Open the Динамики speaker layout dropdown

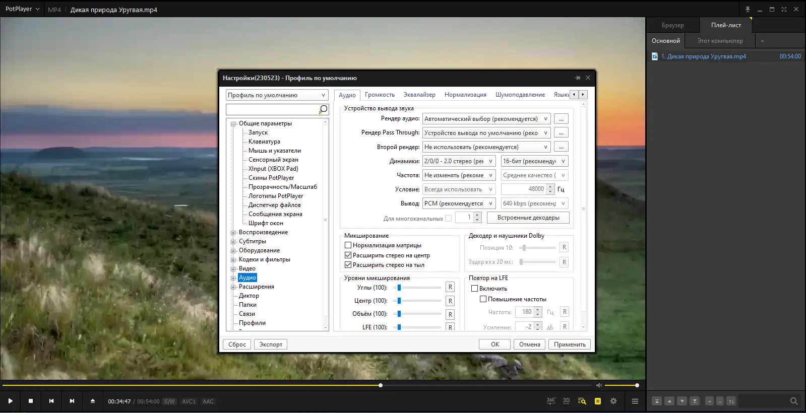pyautogui.click(x=459, y=161)
